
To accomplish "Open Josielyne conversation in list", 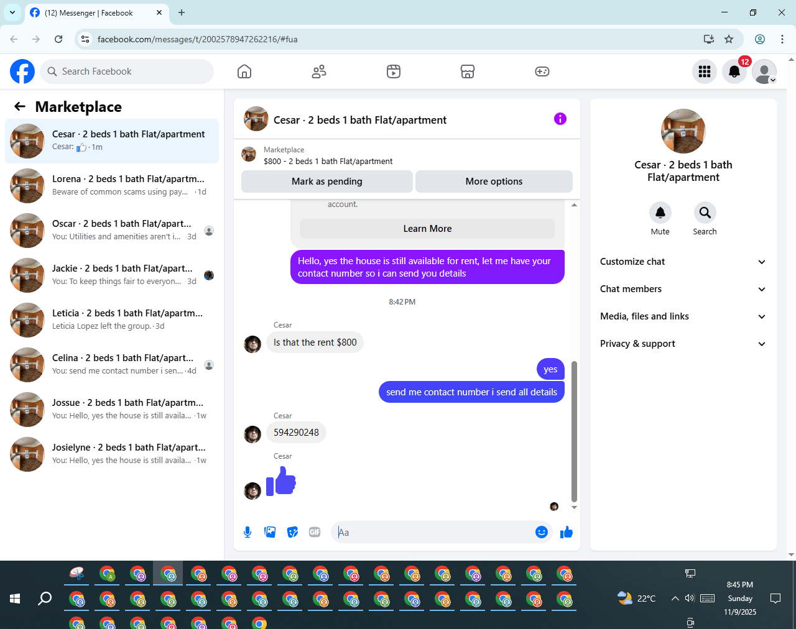I will pyautogui.click(x=112, y=454).
